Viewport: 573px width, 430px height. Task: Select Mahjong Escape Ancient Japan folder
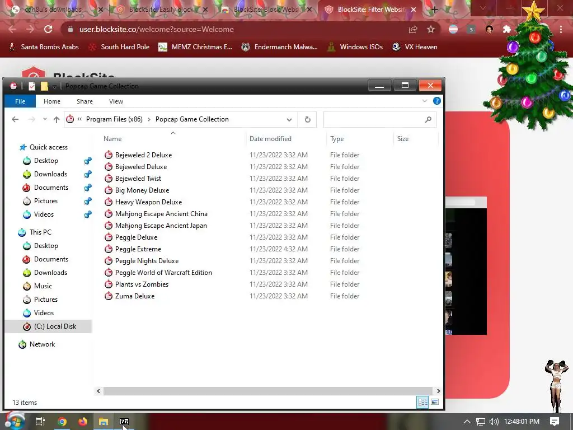tap(161, 226)
